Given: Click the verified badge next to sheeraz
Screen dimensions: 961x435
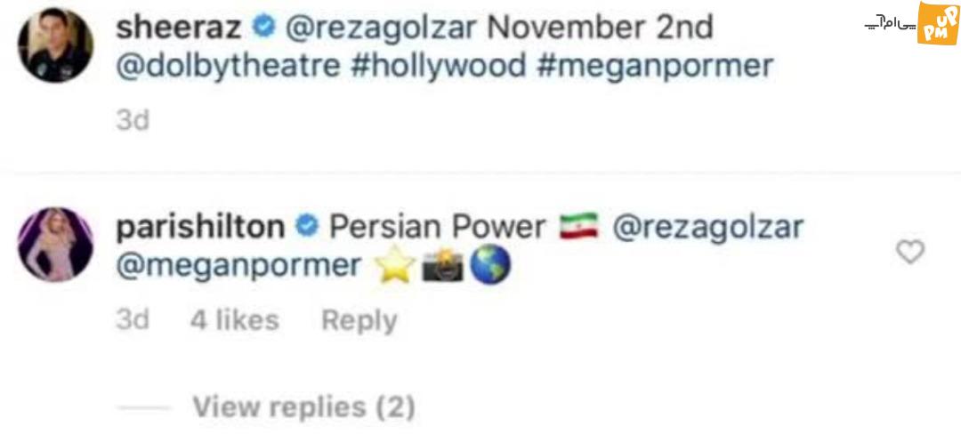Looking at the screenshot, I should pos(263,28).
